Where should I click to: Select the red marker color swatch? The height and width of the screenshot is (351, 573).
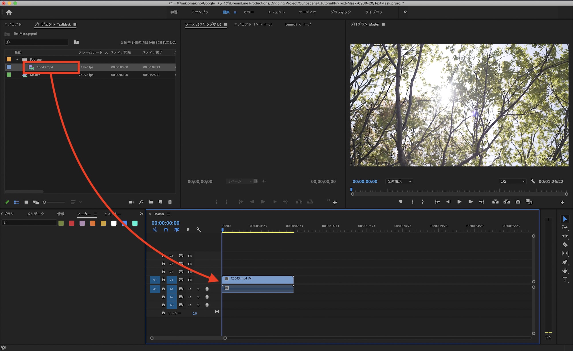72,223
